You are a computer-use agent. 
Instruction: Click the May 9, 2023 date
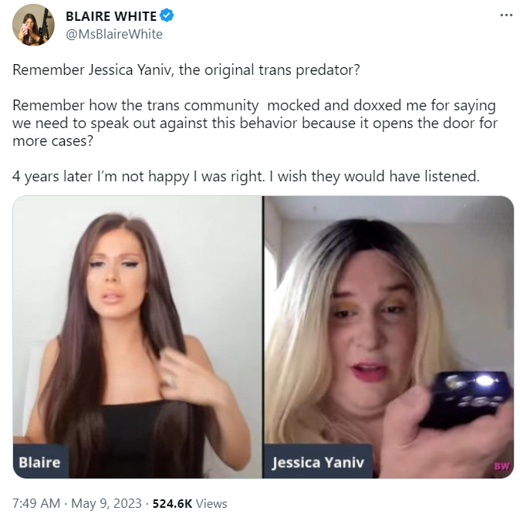click(x=106, y=503)
